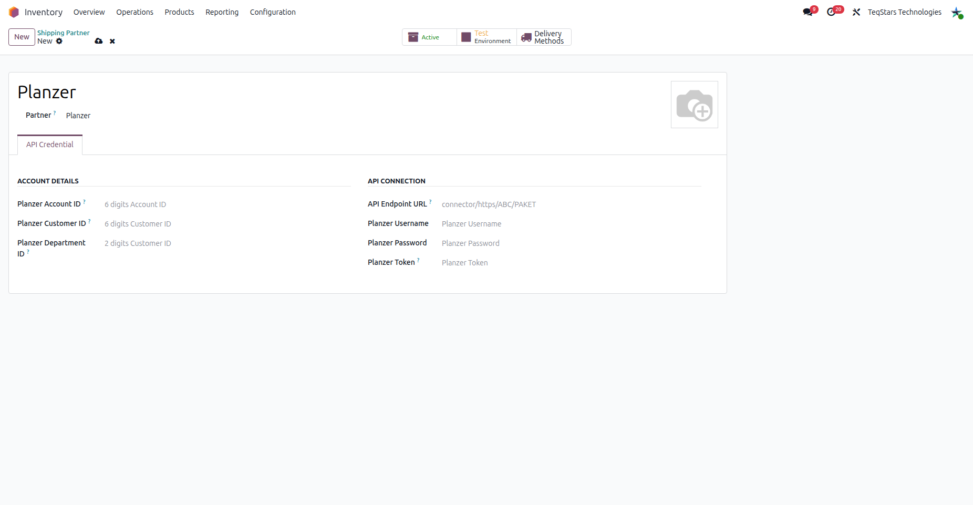This screenshot has height=505, width=973.
Task: Open the Operations menu
Action: point(134,12)
